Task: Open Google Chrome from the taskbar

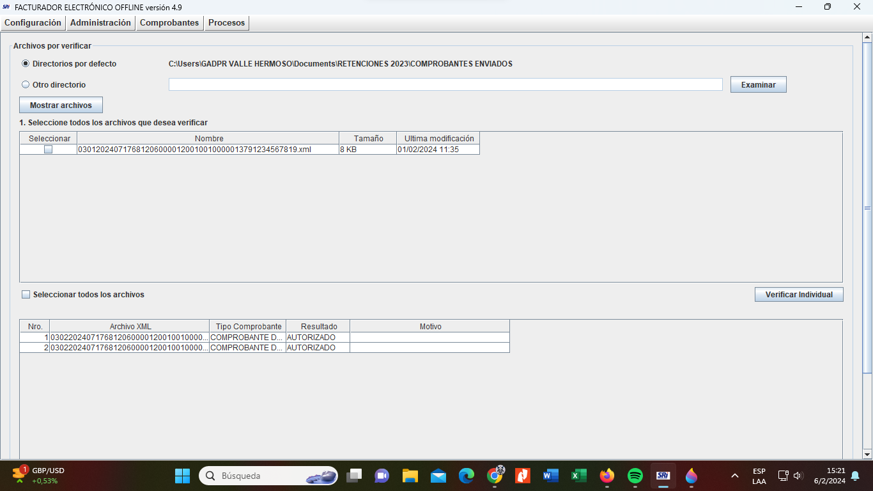Action: 495,476
